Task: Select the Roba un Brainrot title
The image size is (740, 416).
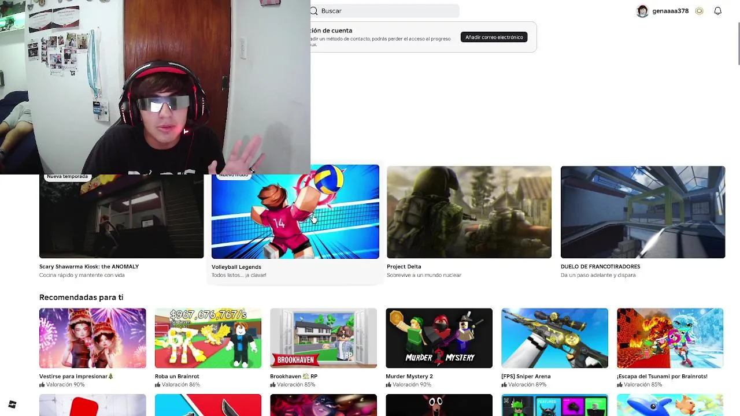Action: click(x=177, y=376)
